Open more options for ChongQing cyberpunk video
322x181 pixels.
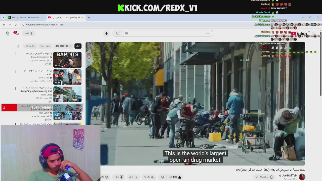15,88
